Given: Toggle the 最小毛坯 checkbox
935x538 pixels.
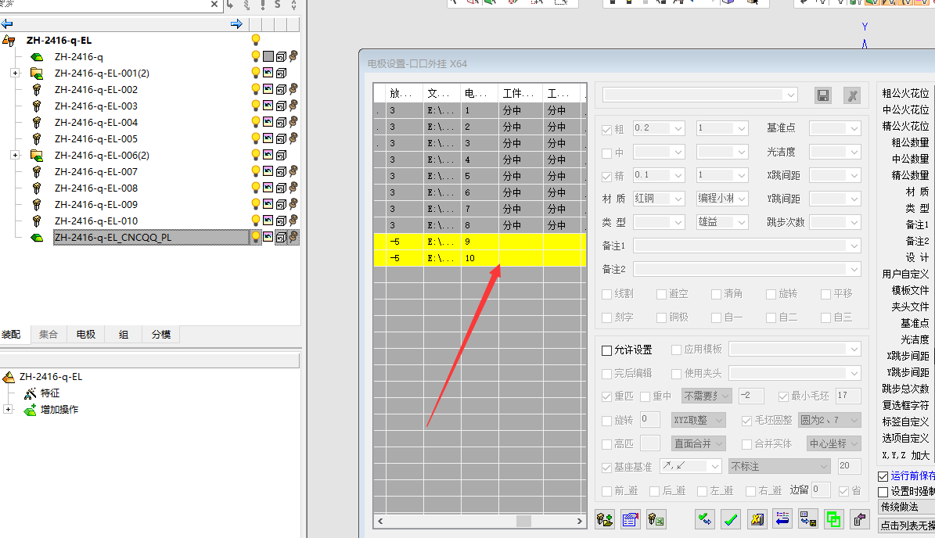Looking at the screenshot, I should pos(783,396).
